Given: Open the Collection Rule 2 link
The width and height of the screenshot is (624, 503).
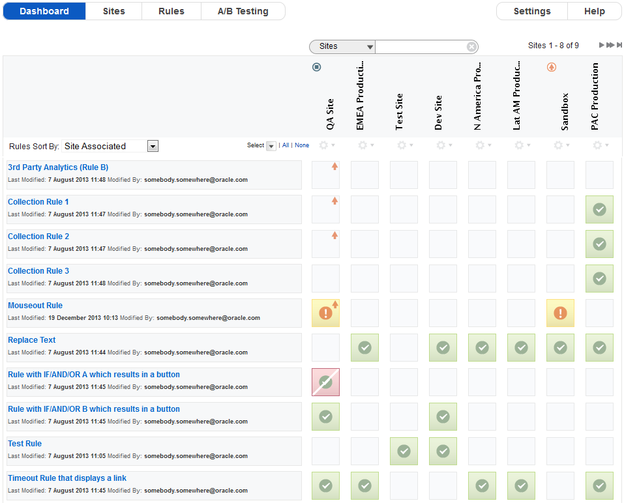Looking at the screenshot, I should coord(38,237).
